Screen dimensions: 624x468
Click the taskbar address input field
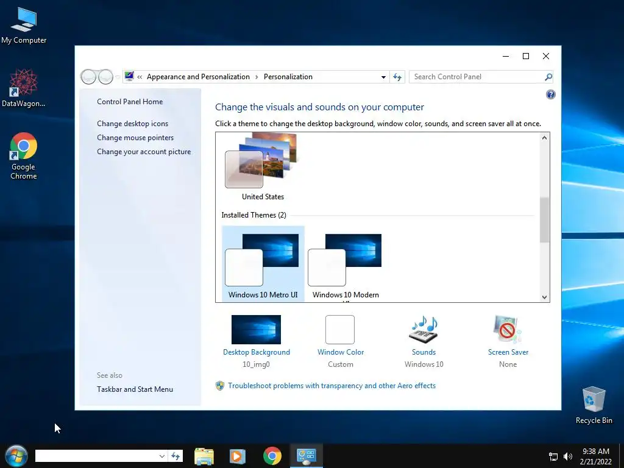(x=96, y=456)
